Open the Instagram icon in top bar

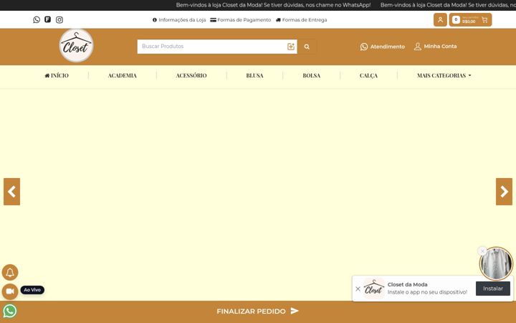(x=59, y=20)
